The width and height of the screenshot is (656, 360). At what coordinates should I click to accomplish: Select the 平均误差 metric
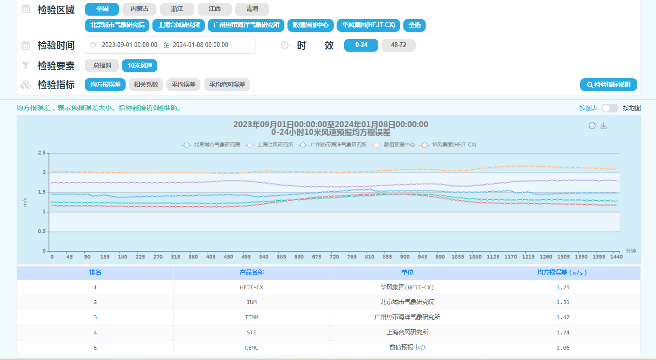coord(183,85)
